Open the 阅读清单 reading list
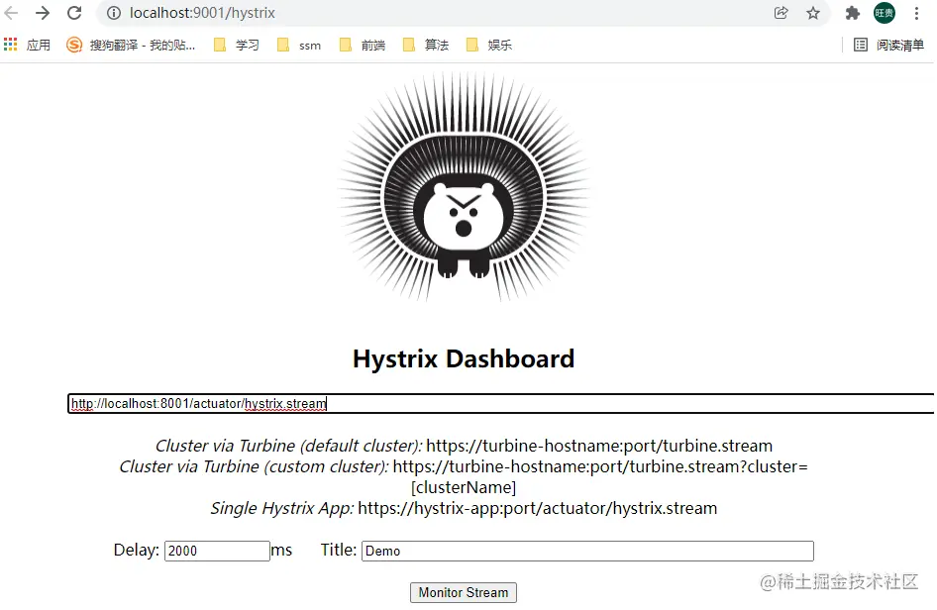This screenshot has width=937, height=610. tap(889, 45)
